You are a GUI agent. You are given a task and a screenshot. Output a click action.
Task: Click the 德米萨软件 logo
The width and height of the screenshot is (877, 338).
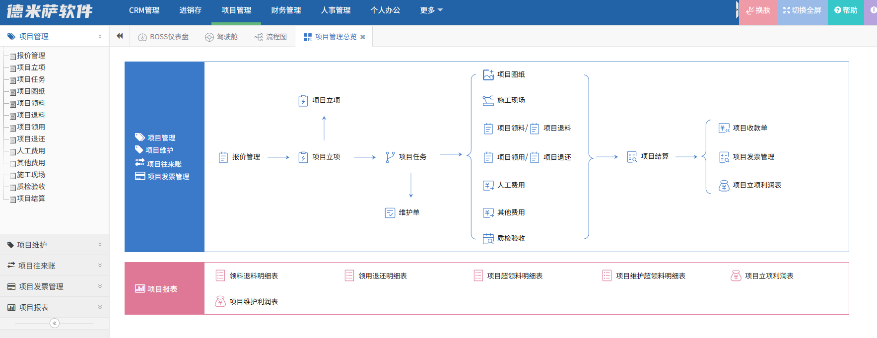point(50,11)
